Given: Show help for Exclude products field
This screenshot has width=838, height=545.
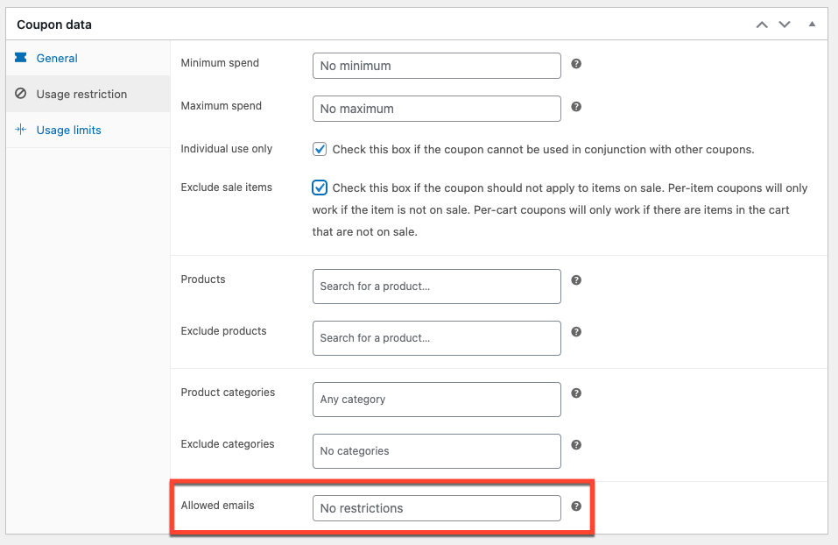Looking at the screenshot, I should [576, 331].
